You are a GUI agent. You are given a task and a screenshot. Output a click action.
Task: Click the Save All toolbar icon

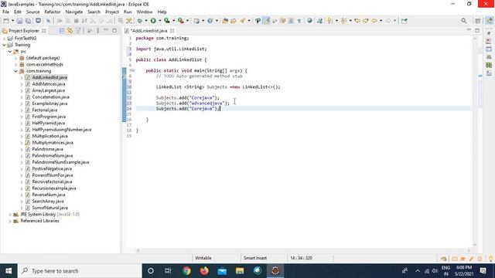pos(28,21)
